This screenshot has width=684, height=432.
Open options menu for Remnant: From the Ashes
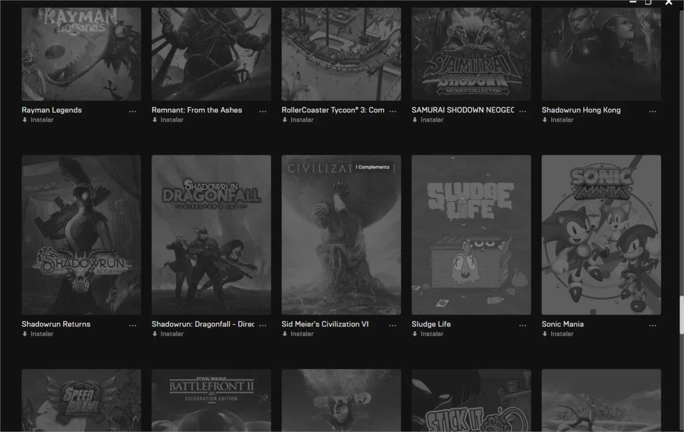point(263,111)
